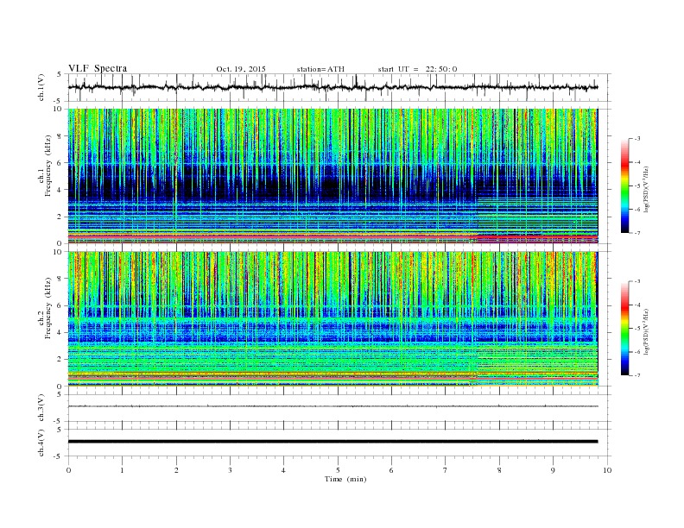Screen dimensions: 684x528
Task: Click the "-3" tick on ch.1 color bar
Action: click(x=637, y=139)
